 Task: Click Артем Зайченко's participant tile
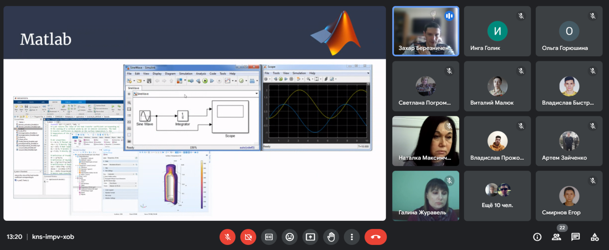click(569, 141)
